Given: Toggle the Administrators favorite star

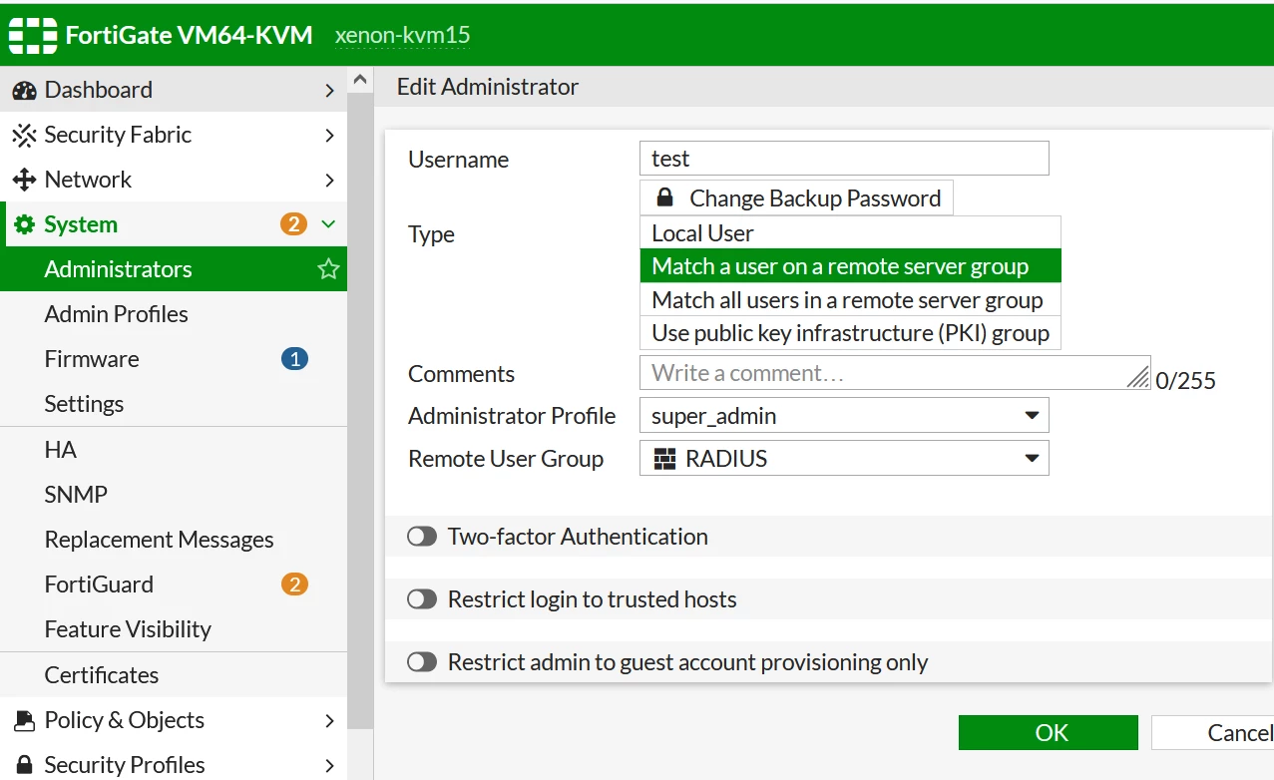Looking at the screenshot, I should pyautogui.click(x=328, y=269).
